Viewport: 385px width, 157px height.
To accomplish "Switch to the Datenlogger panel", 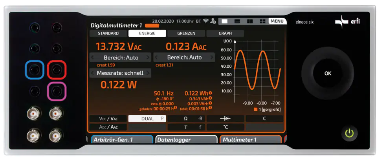I will pos(186,140).
